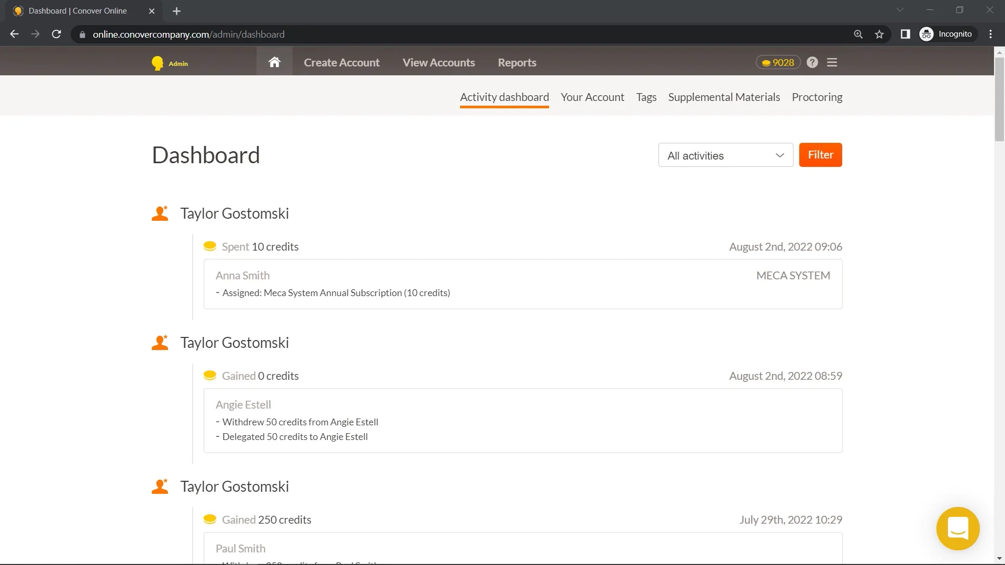Image resolution: width=1005 pixels, height=565 pixels.
Task: Switch to Your Account tab
Action: (592, 97)
